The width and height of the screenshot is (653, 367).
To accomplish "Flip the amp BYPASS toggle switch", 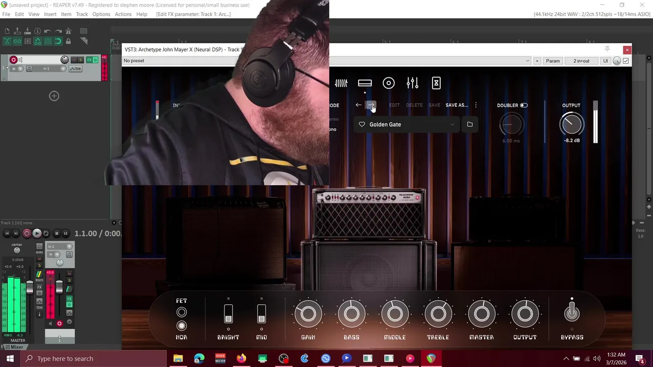I will [572, 311].
